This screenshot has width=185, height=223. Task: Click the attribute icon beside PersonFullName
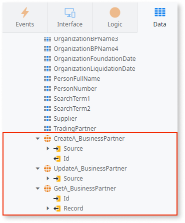pyautogui.click(x=47, y=79)
